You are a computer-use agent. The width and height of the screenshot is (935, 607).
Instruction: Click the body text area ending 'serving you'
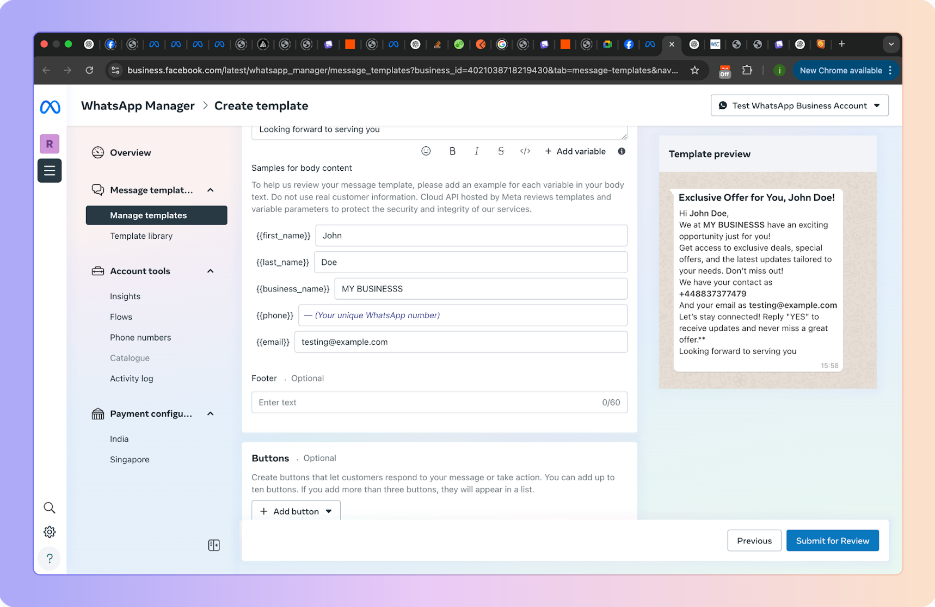(439, 132)
